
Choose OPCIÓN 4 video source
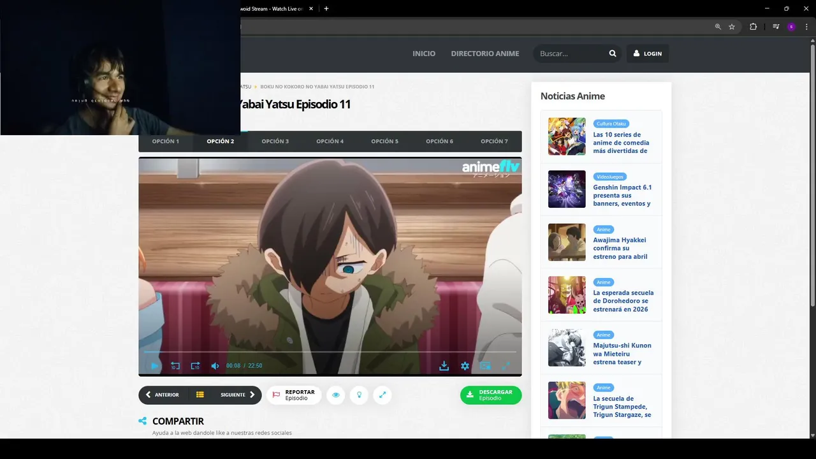pyautogui.click(x=330, y=142)
